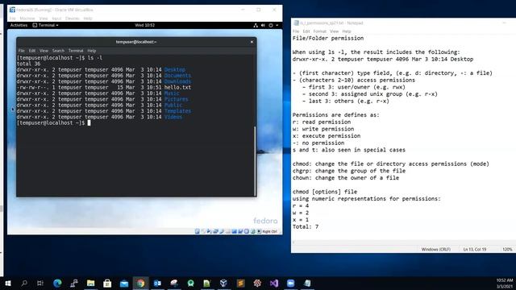Open the Mail app on the taskbar
This screenshot has height=290, width=516.
(124, 283)
